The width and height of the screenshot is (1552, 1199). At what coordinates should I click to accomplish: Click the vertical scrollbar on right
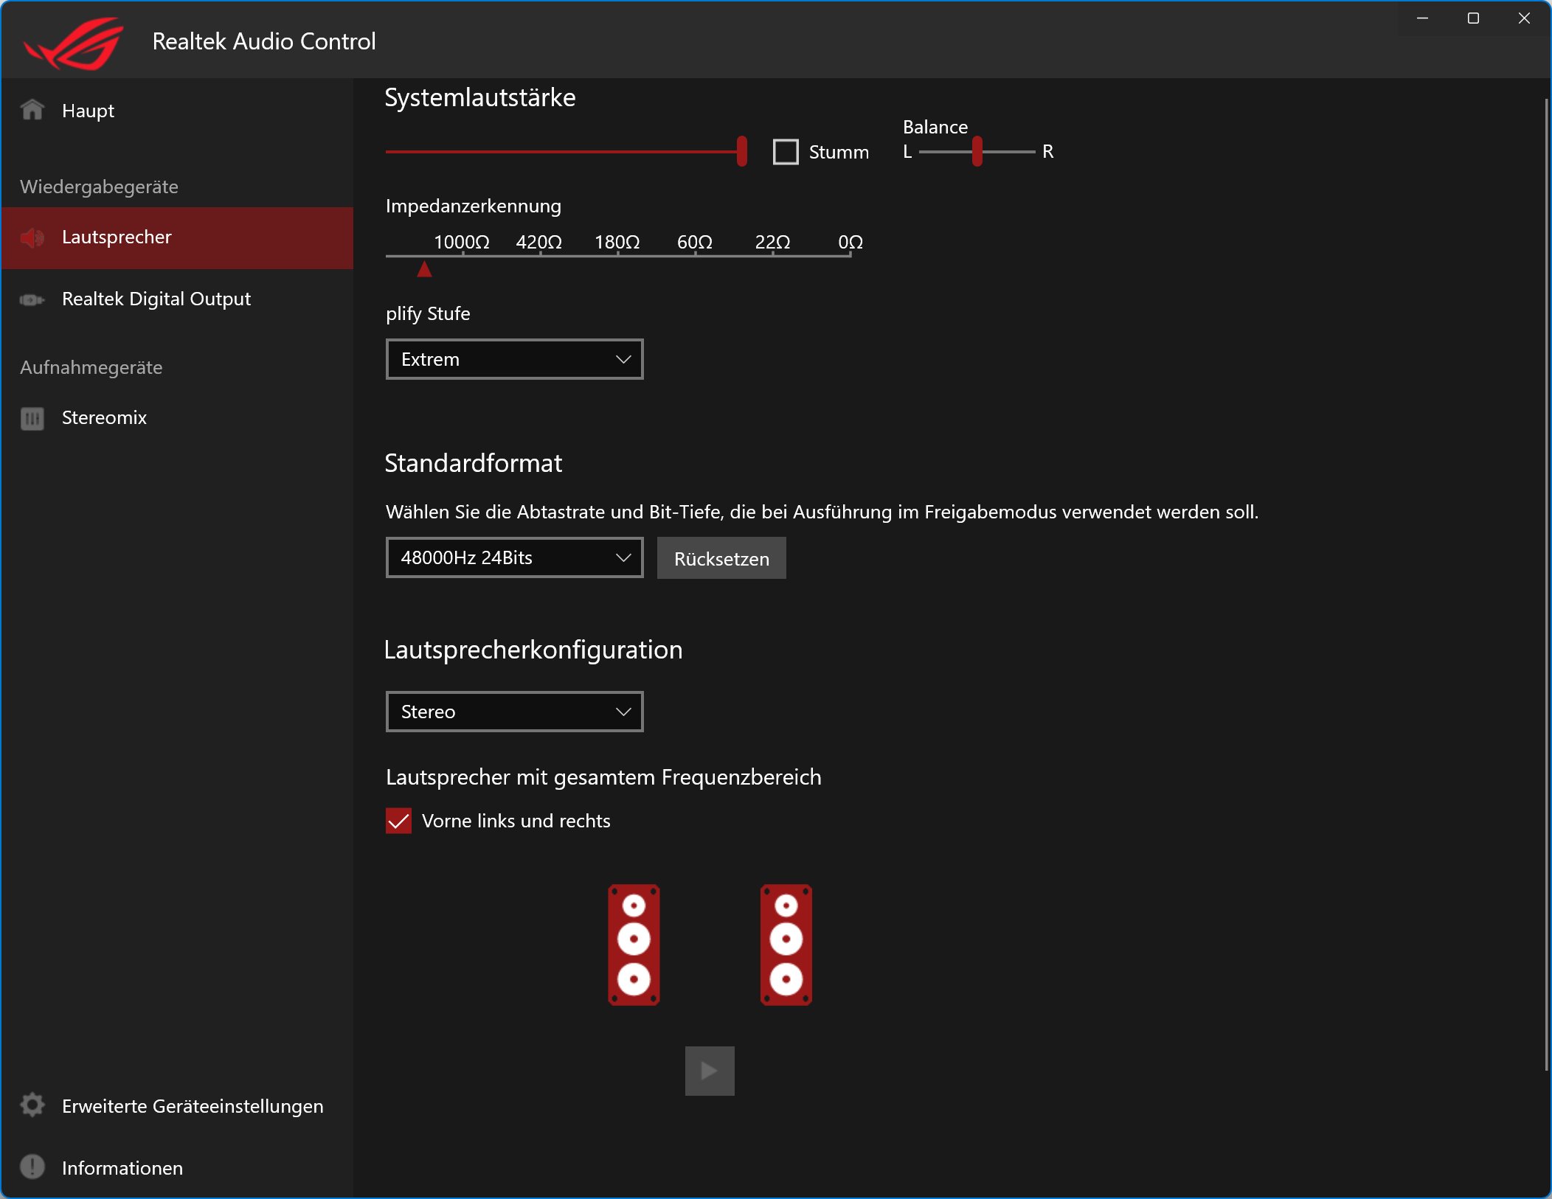[x=1546, y=583]
